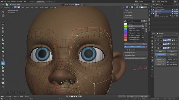Select the Simple subdivision type button
Screen dimensions: 179x100
click(172, 54)
